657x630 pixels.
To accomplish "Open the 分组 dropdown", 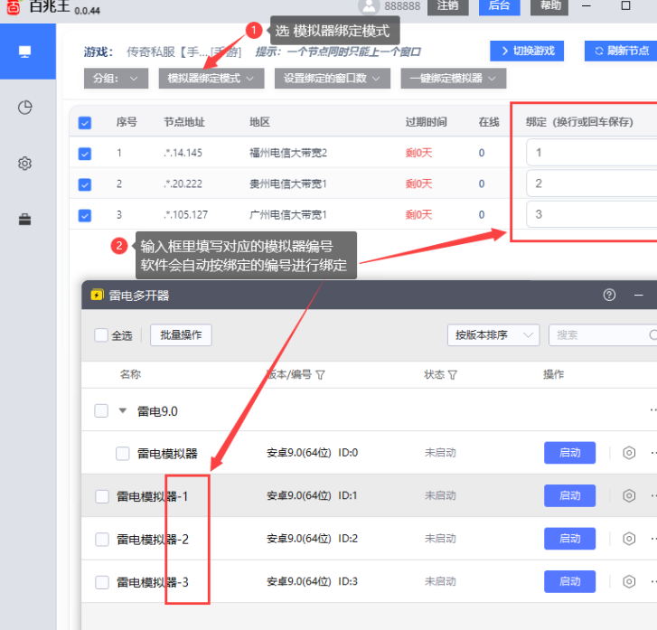I will click(116, 79).
